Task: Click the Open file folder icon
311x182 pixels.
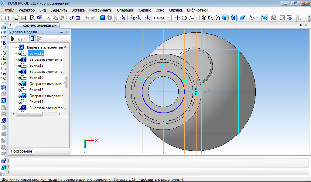Action: point(17,18)
